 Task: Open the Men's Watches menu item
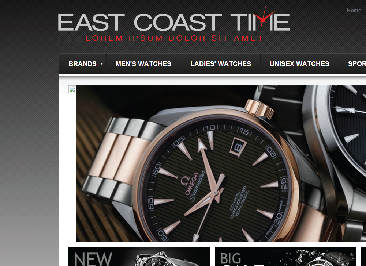click(143, 63)
